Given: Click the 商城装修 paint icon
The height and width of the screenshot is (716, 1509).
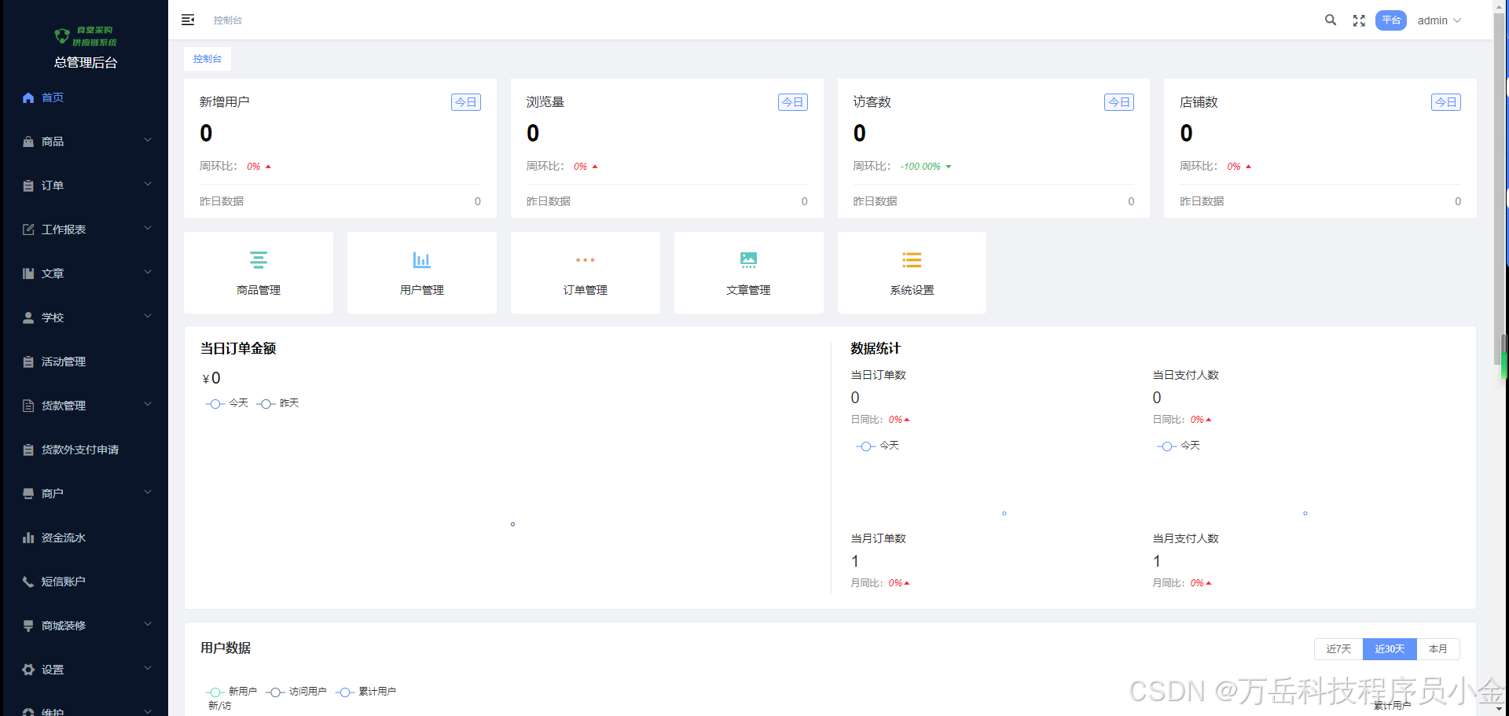Looking at the screenshot, I should 28,626.
